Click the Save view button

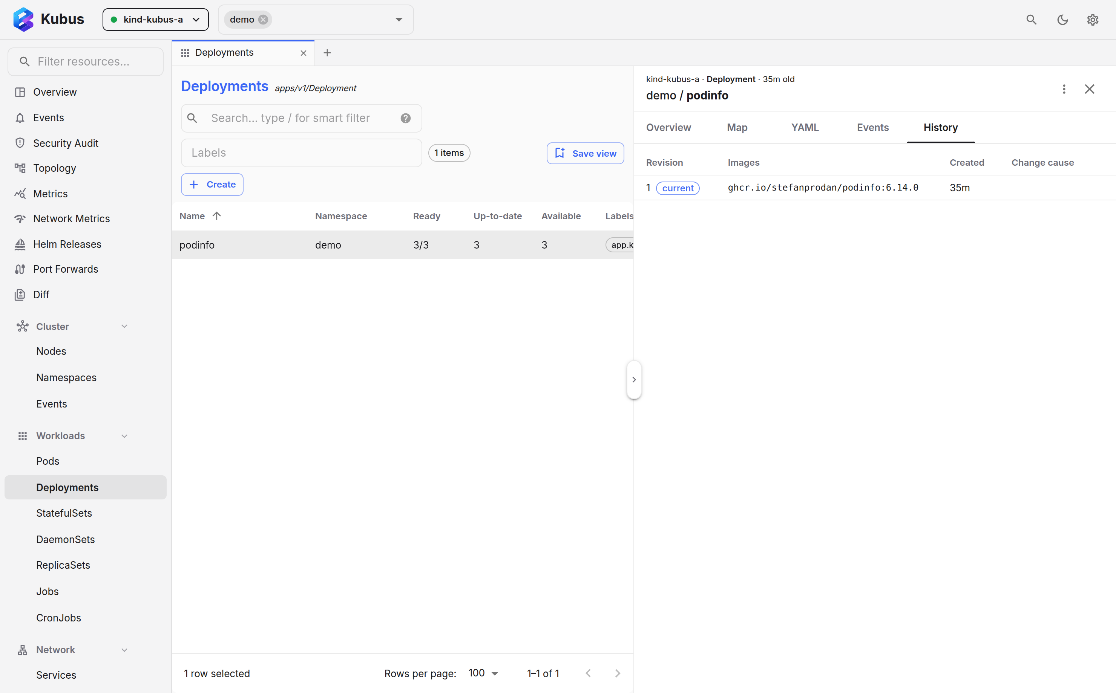tap(585, 153)
